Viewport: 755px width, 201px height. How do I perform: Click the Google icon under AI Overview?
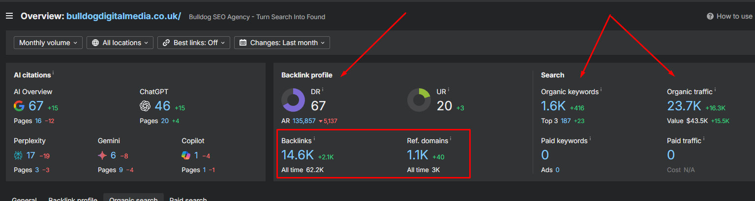pyautogui.click(x=19, y=106)
